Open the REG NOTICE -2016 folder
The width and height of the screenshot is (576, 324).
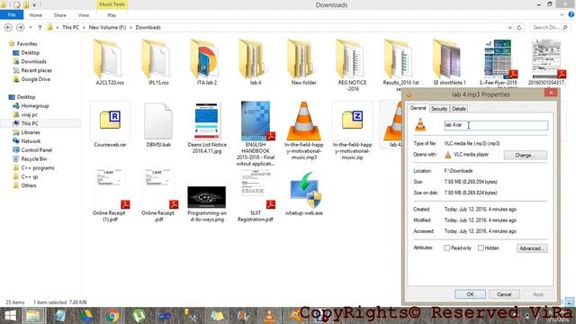tap(352, 65)
